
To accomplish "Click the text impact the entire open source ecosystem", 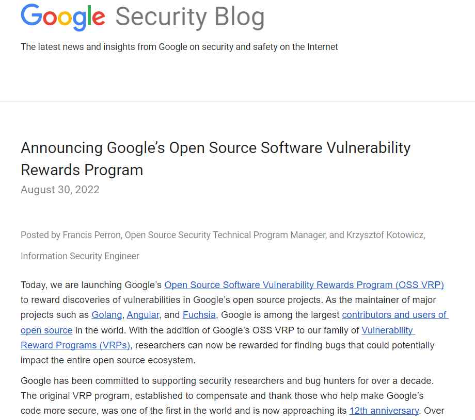I will pyautogui.click(x=108, y=360).
